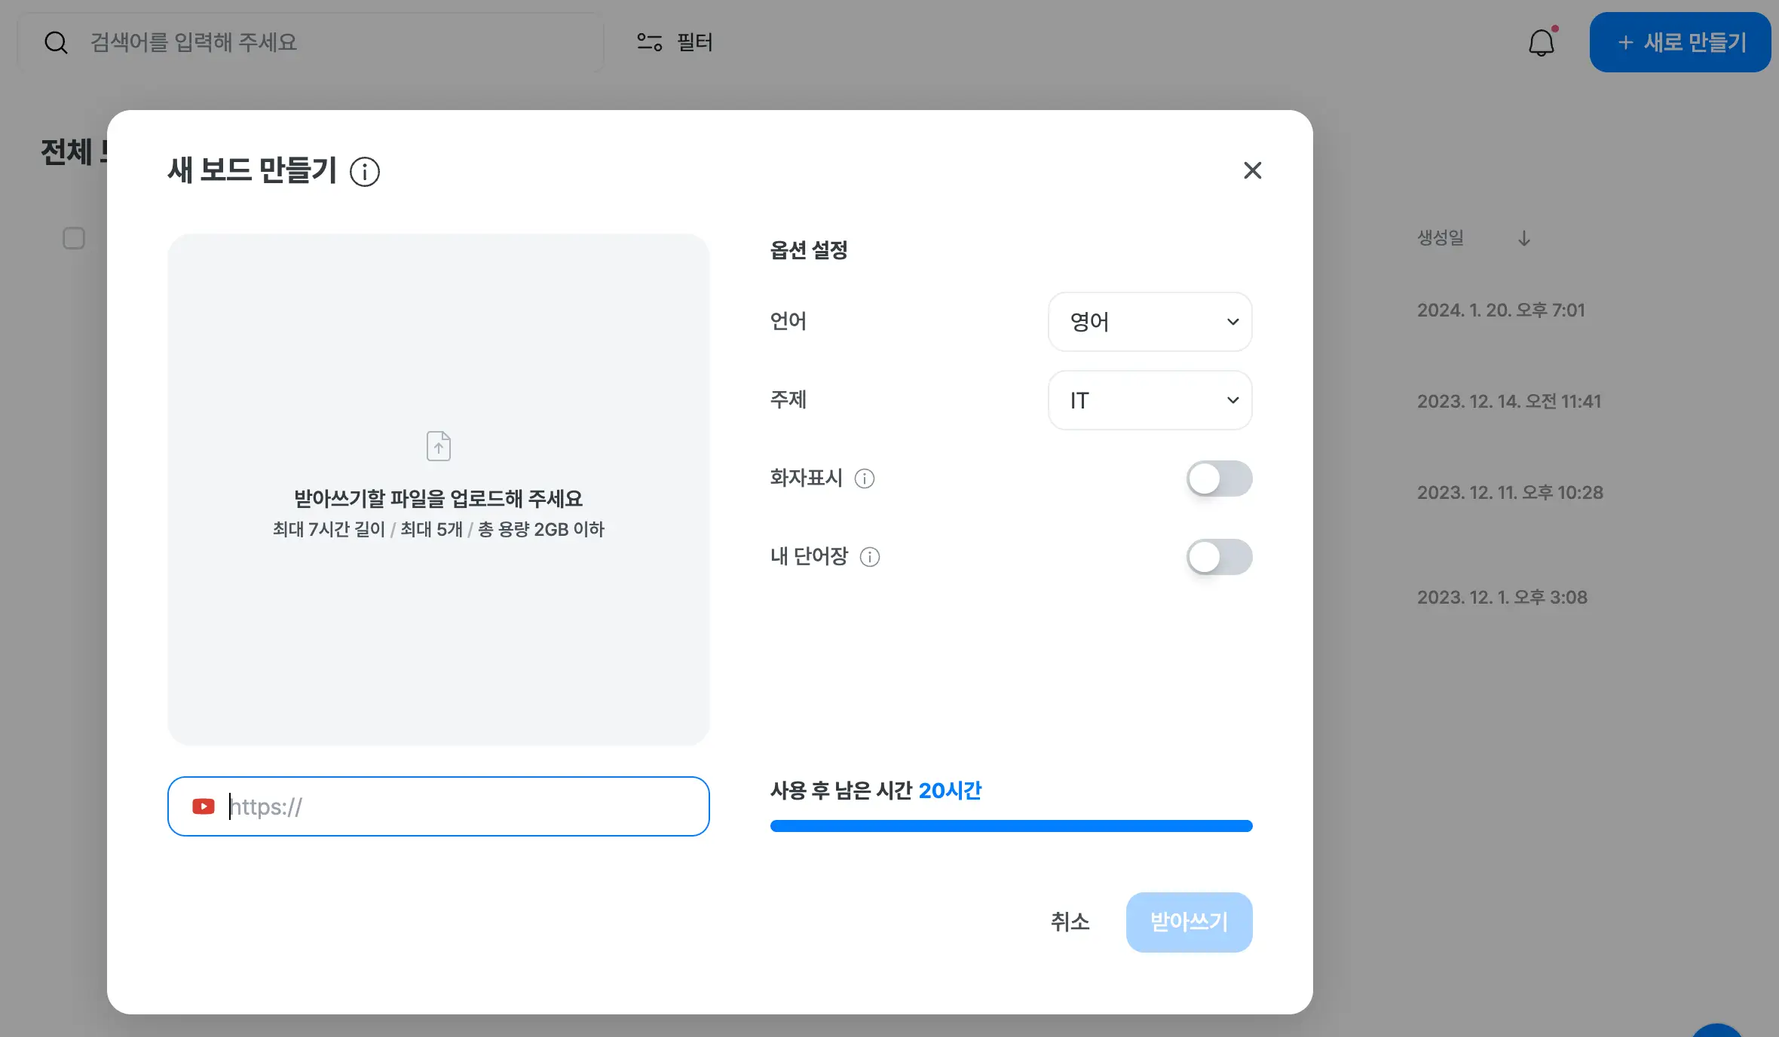This screenshot has height=1037, width=1779.
Task: Click the 옵션 설정 heading
Action: 809,249
